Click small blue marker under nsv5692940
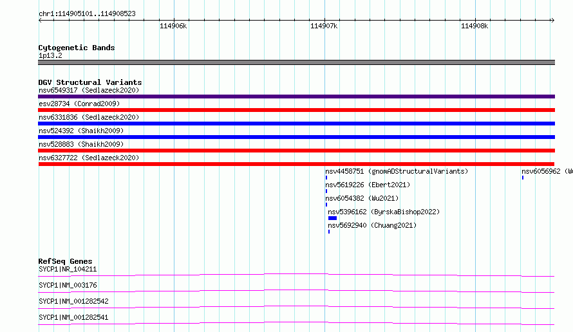 click(329, 232)
